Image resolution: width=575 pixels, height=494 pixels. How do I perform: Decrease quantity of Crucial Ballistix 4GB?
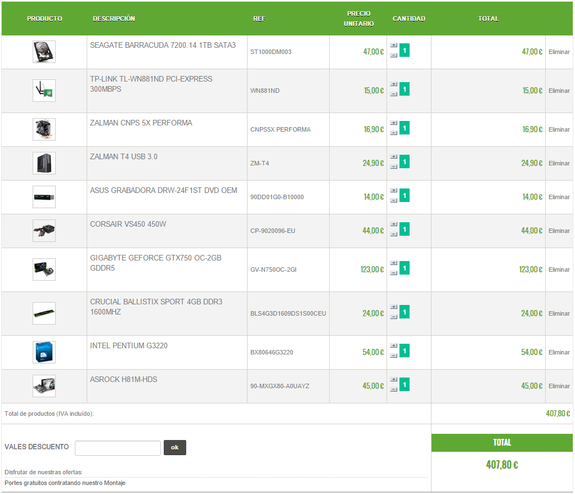[393, 317]
